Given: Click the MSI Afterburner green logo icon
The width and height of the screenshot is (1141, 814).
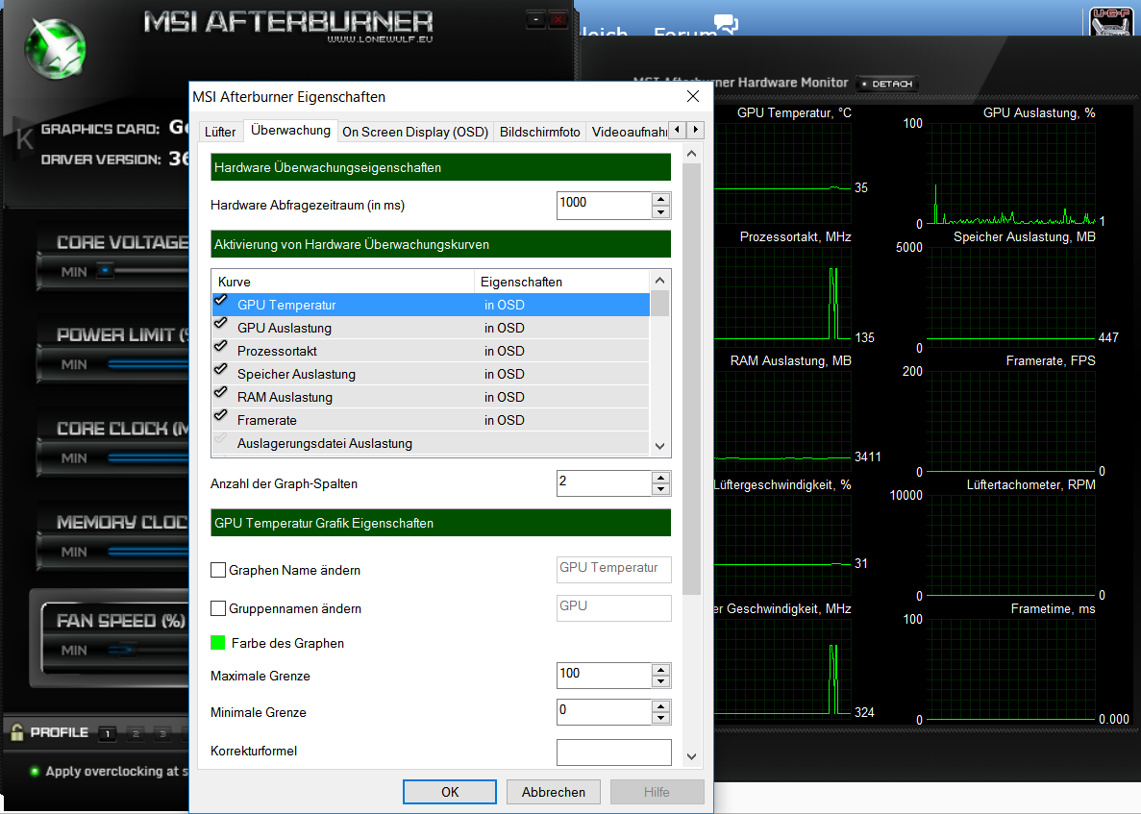Looking at the screenshot, I should point(56,49).
